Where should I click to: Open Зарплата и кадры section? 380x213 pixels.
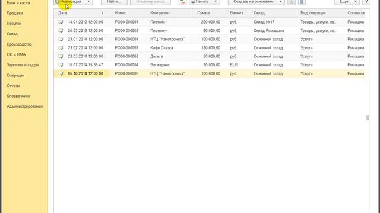click(x=23, y=65)
